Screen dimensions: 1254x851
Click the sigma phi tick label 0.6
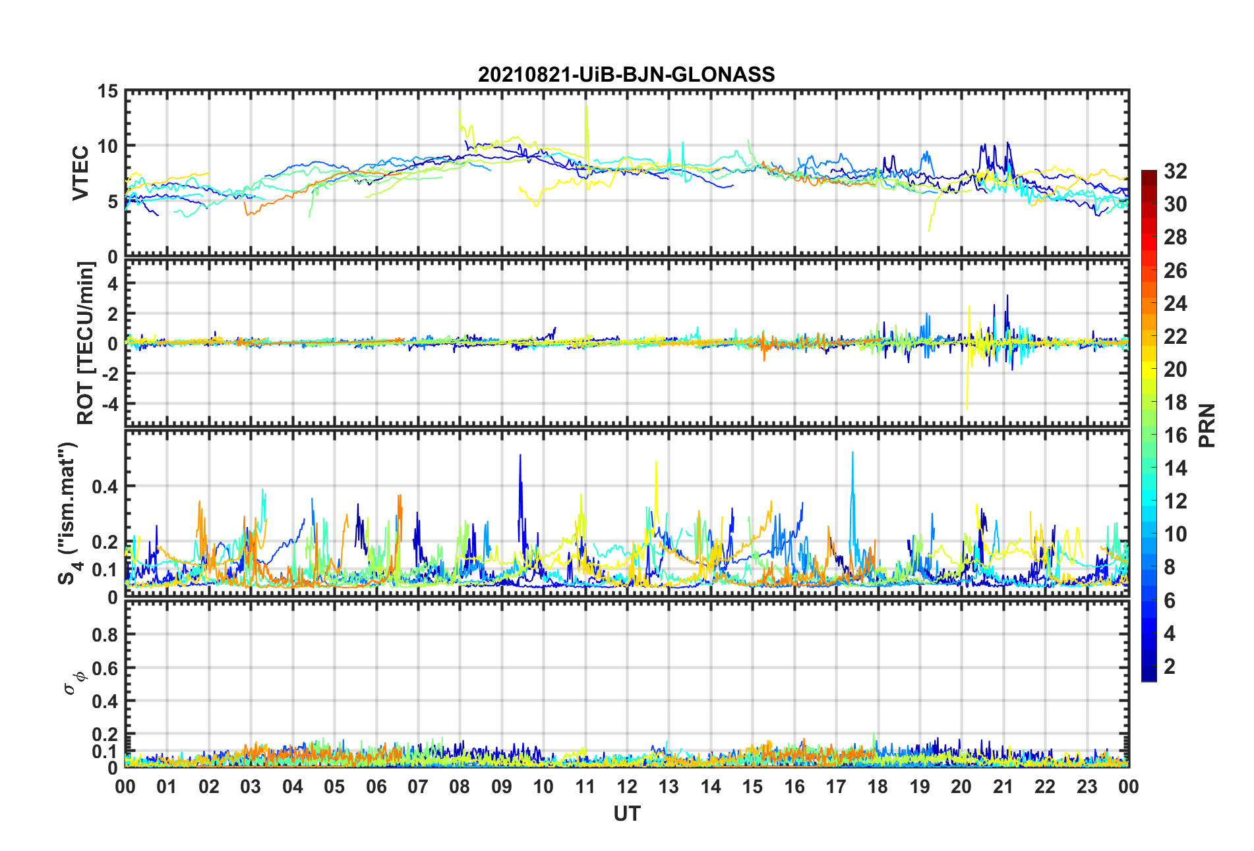click(105, 669)
